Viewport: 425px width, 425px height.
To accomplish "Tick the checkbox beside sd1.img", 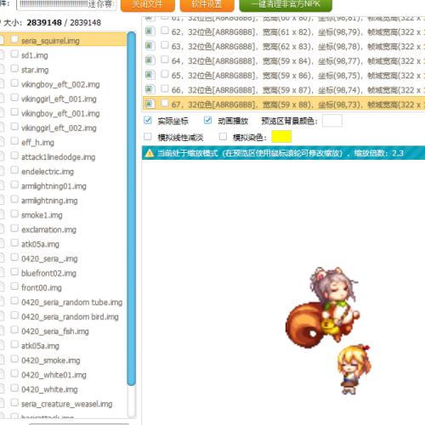I will click(x=14, y=54).
